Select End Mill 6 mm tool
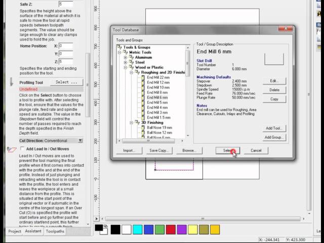This screenshot has height=243, width=324. tap(157, 97)
